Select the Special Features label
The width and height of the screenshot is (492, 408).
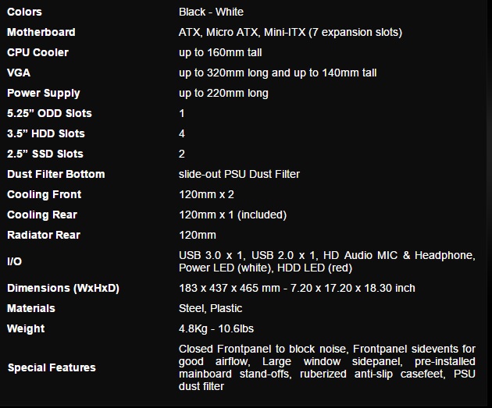pos(52,367)
